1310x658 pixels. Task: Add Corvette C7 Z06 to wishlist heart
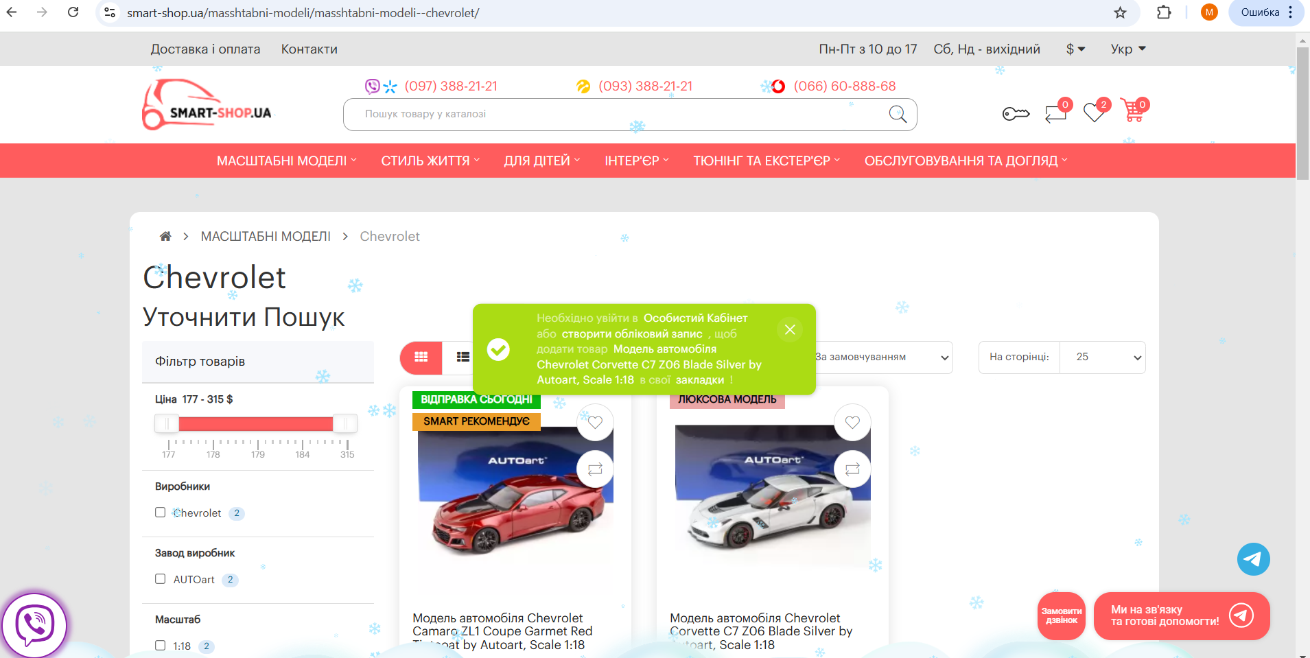click(x=852, y=423)
